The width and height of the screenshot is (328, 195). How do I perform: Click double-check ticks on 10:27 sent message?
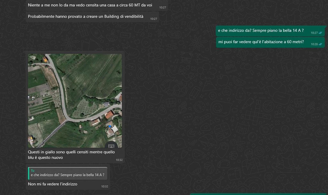point(320,33)
